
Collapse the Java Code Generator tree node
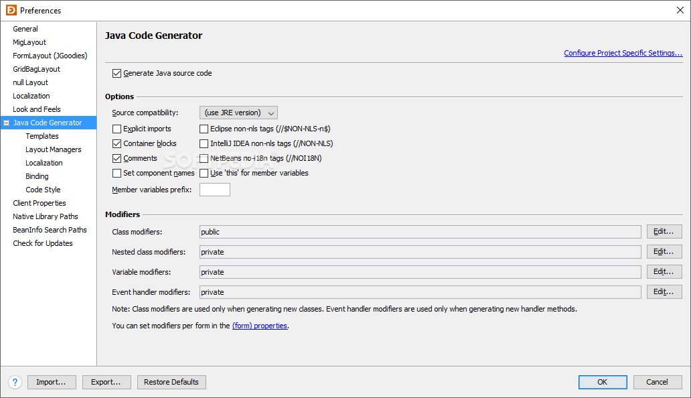click(x=6, y=123)
